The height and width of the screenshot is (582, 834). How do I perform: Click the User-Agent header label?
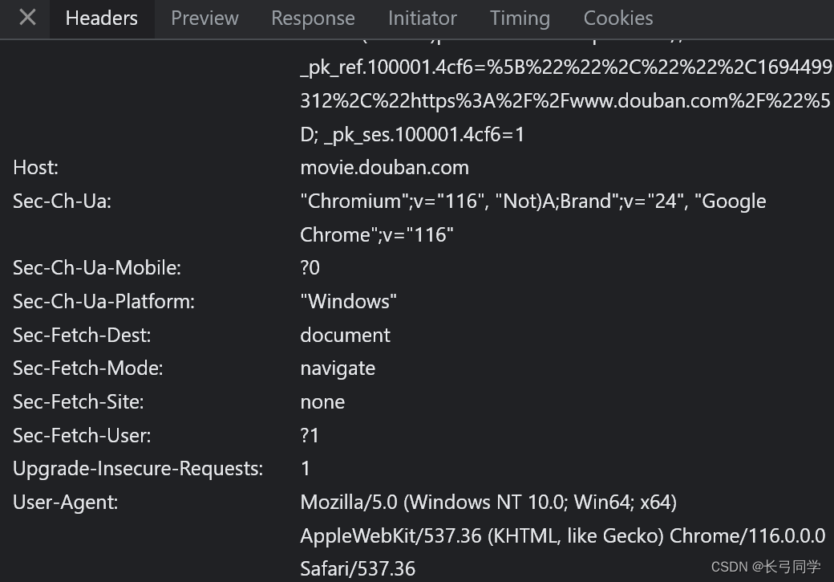point(65,503)
